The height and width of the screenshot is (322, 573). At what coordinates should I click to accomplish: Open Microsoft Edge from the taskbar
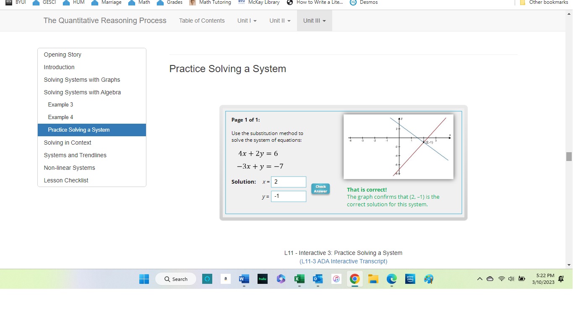[392, 279]
